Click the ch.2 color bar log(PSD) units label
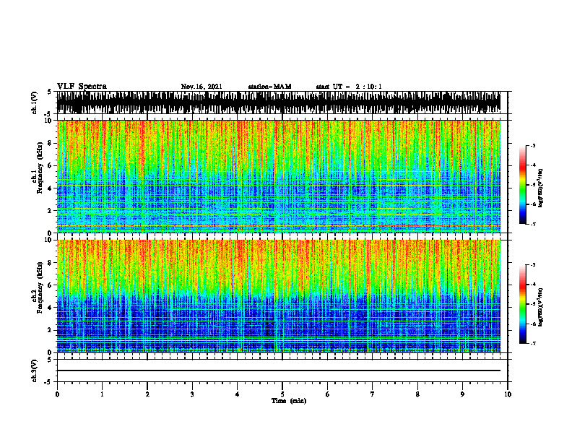The height and width of the screenshot is (442, 572). pyautogui.click(x=542, y=306)
